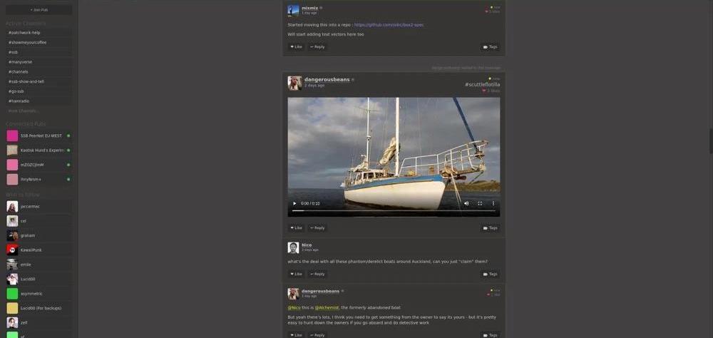Open the KawaiiPunk avatar in Who to follow

[12, 250]
